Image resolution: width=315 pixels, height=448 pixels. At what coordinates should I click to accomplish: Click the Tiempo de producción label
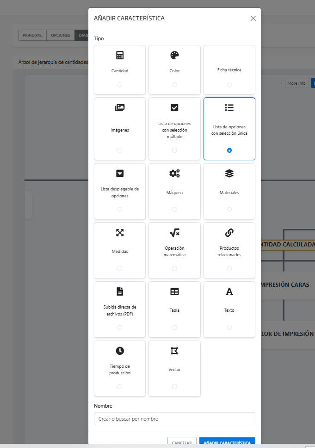tap(120, 369)
